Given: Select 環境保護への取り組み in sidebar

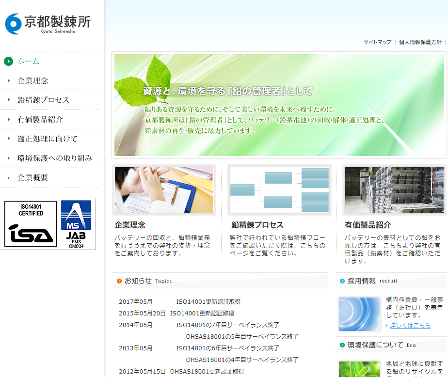Looking at the screenshot, I should (55, 158).
